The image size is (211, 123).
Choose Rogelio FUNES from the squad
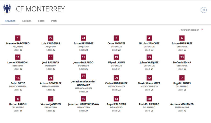182,83
